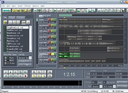Viewport: 128px width, 93px height.
Task: Click the Wet toolbar icon
Action: point(107,11)
